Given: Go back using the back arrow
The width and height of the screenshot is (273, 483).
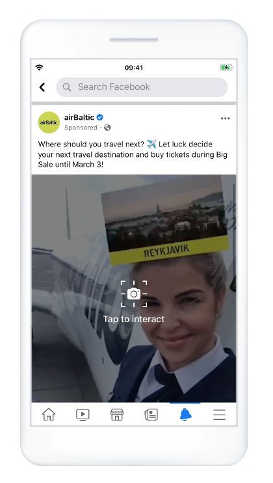Looking at the screenshot, I should click(42, 87).
